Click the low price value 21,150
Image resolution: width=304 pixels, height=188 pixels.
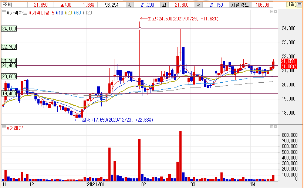pyautogui.click(x=216, y=5)
